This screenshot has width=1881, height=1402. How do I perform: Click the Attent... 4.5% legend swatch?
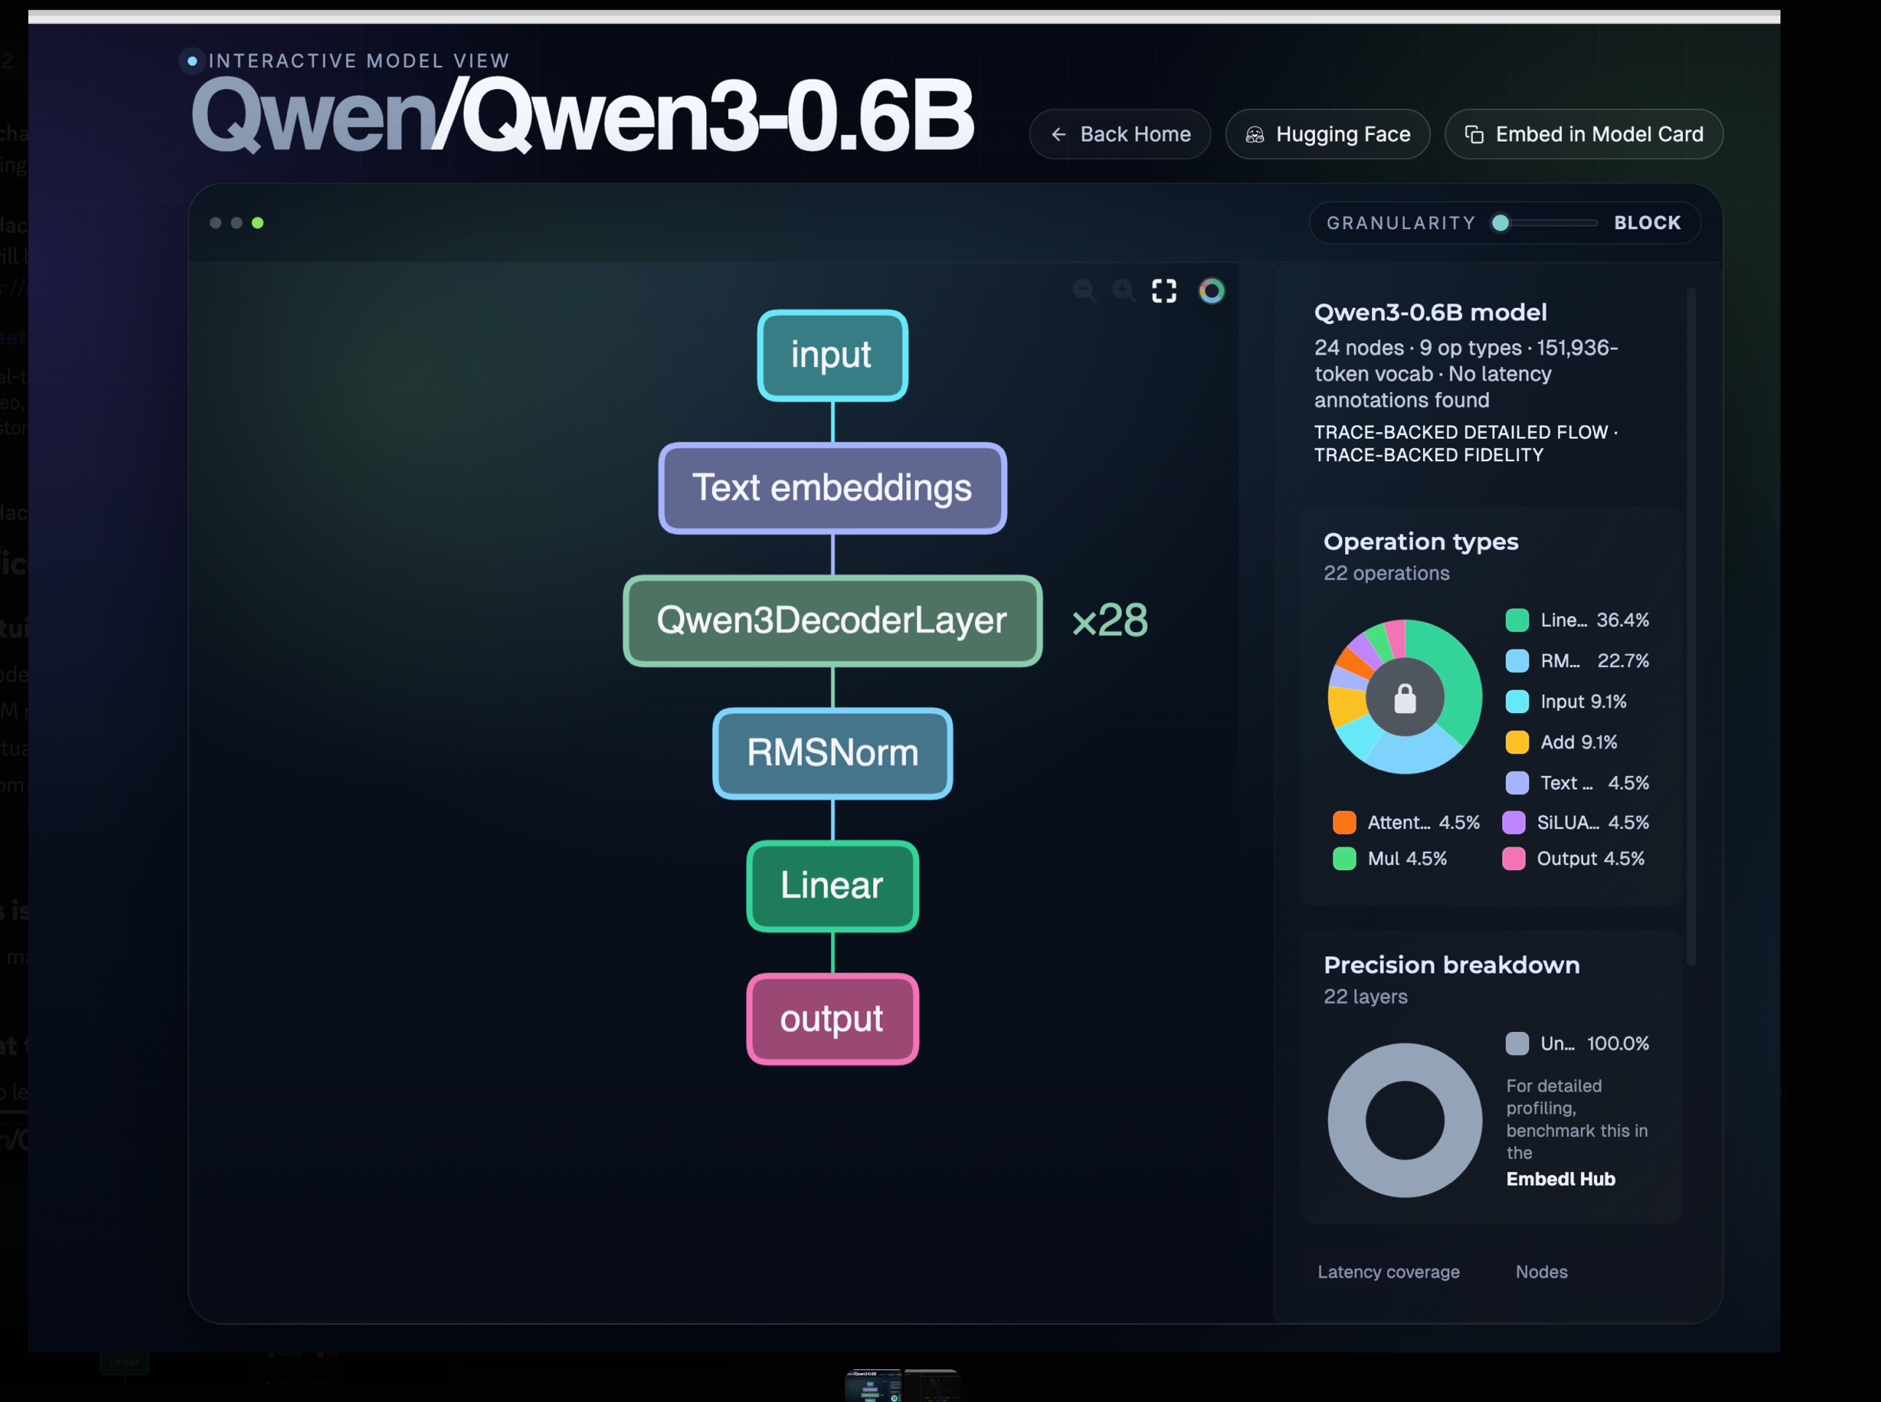(x=1344, y=823)
